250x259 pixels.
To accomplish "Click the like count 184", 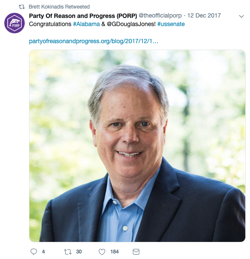I will [x=114, y=252].
